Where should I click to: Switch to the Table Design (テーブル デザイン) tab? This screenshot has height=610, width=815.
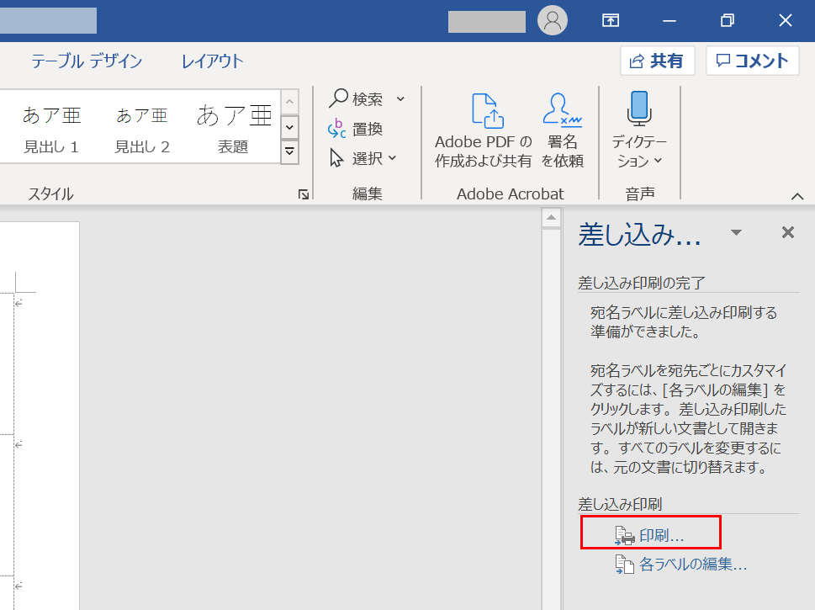(87, 61)
